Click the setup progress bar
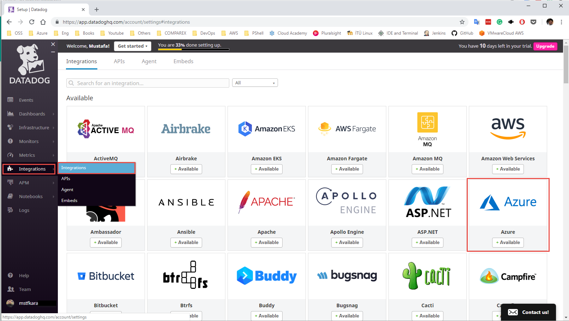569x321 pixels. click(x=193, y=49)
